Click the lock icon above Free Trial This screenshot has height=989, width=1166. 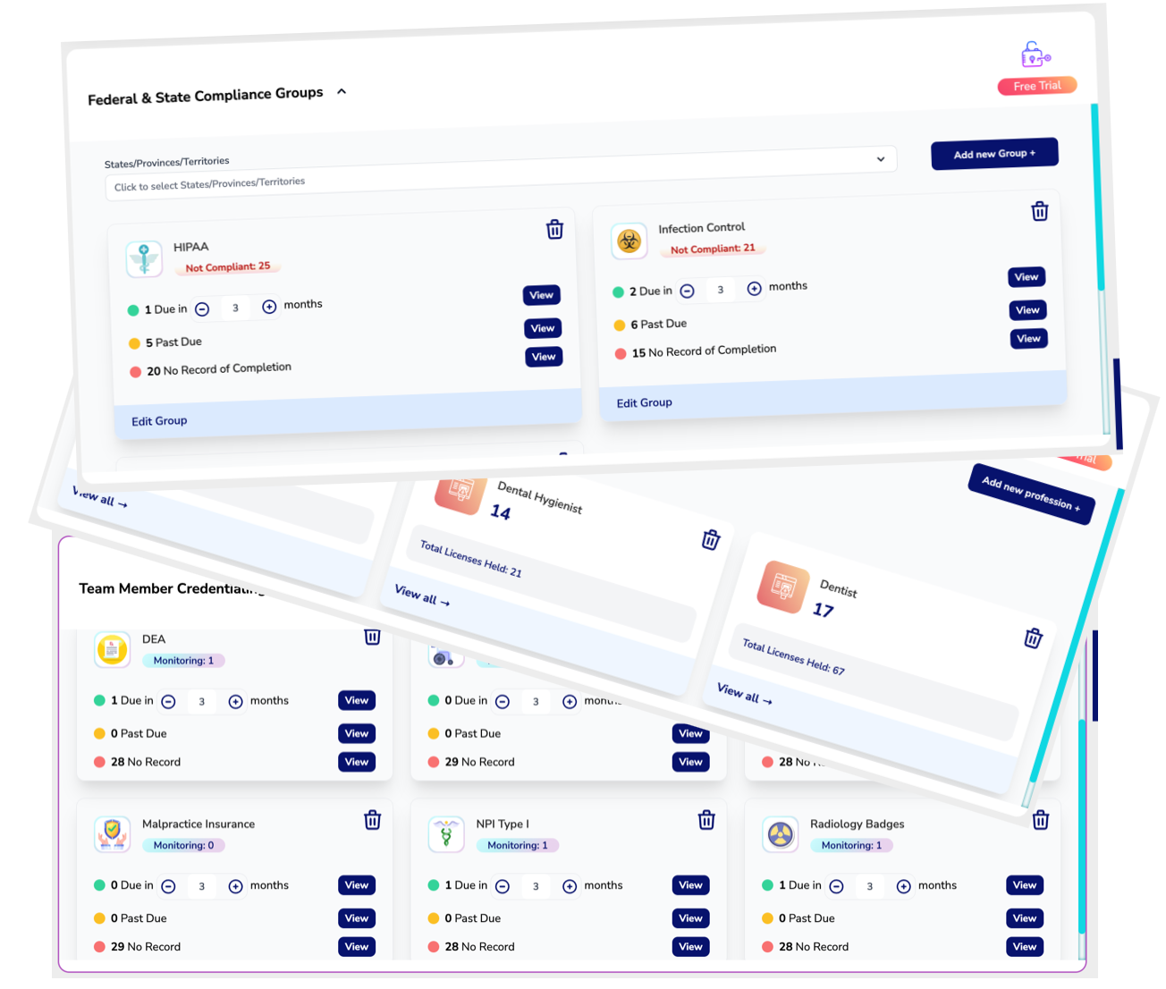pyautogui.click(x=1035, y=55)
